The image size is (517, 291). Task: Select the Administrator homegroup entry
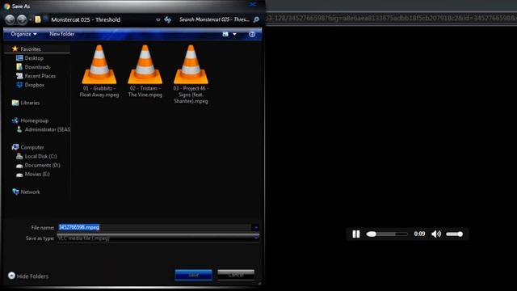point(47,129)
